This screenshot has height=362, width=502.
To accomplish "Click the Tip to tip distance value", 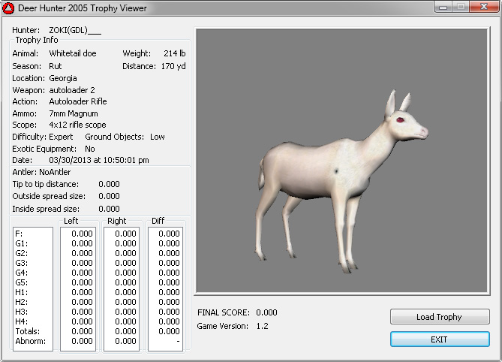I will (109, 184).
